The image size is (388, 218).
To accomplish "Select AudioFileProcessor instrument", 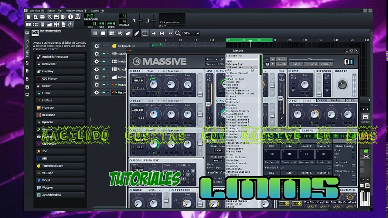I will coord(60,57).
